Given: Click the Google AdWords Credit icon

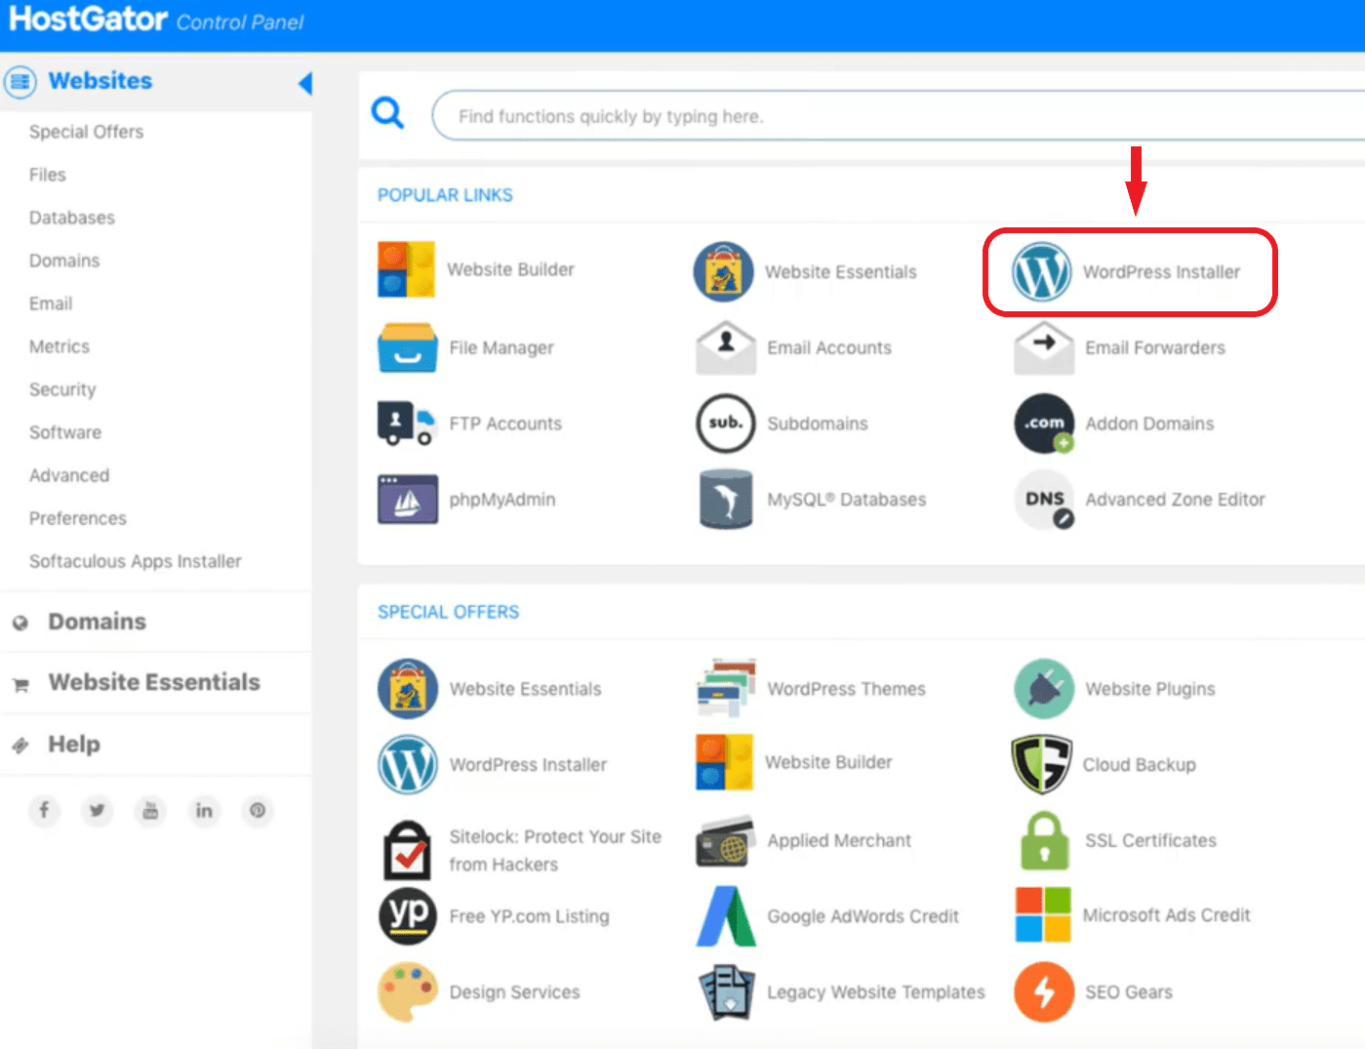Looking at the screenshot, I should coord(726,915).
